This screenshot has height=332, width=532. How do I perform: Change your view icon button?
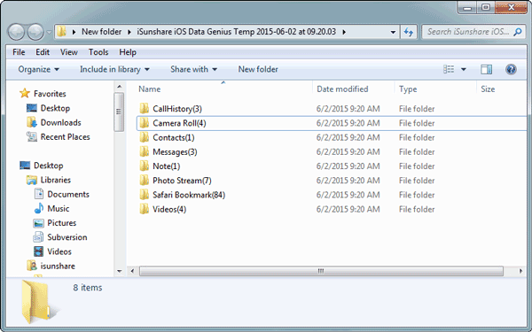click(x=449, y=69)
